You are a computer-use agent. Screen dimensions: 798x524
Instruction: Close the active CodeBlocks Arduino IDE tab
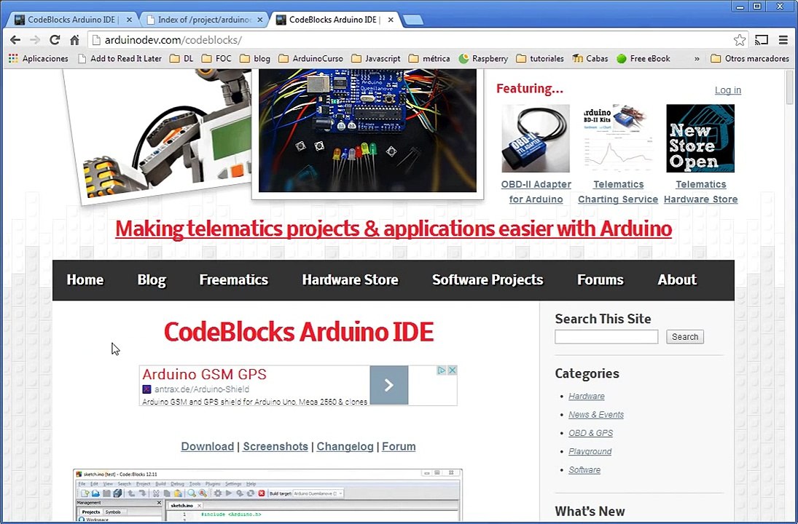click(391, 20)
